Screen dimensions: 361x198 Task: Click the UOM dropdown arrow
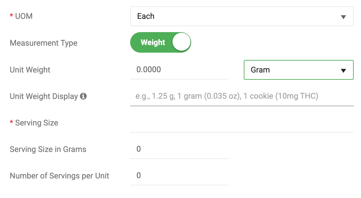pyautogui.click(x=343, y=17)
